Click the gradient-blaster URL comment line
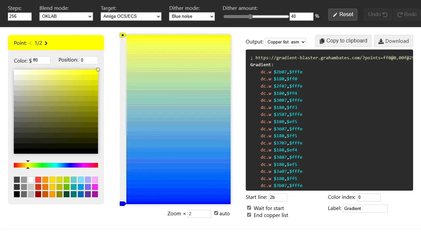Image resolution: width=421 pixels, height=237 pixels. coord(332,58)
